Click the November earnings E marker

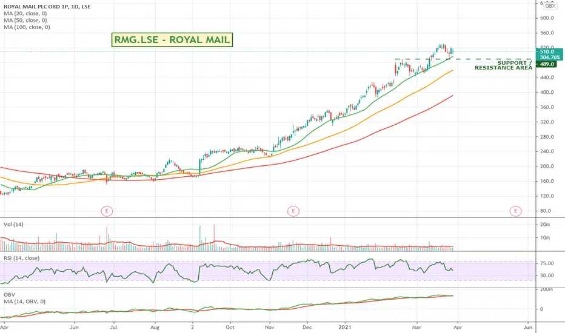(293, 211)
